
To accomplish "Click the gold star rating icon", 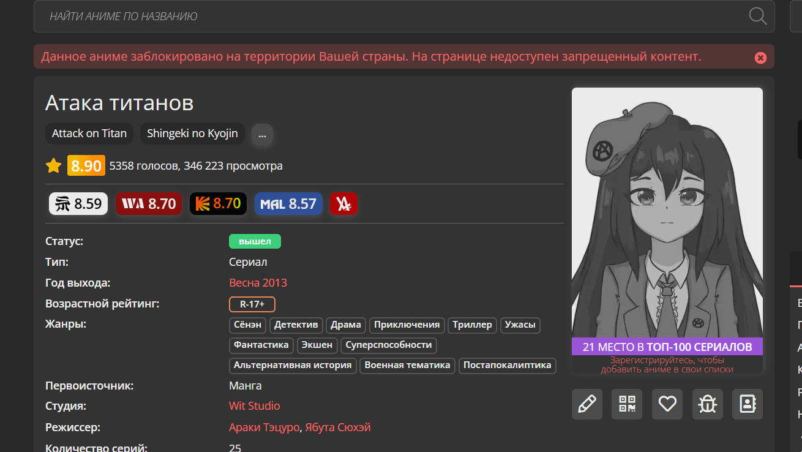I will pos(54,165).
